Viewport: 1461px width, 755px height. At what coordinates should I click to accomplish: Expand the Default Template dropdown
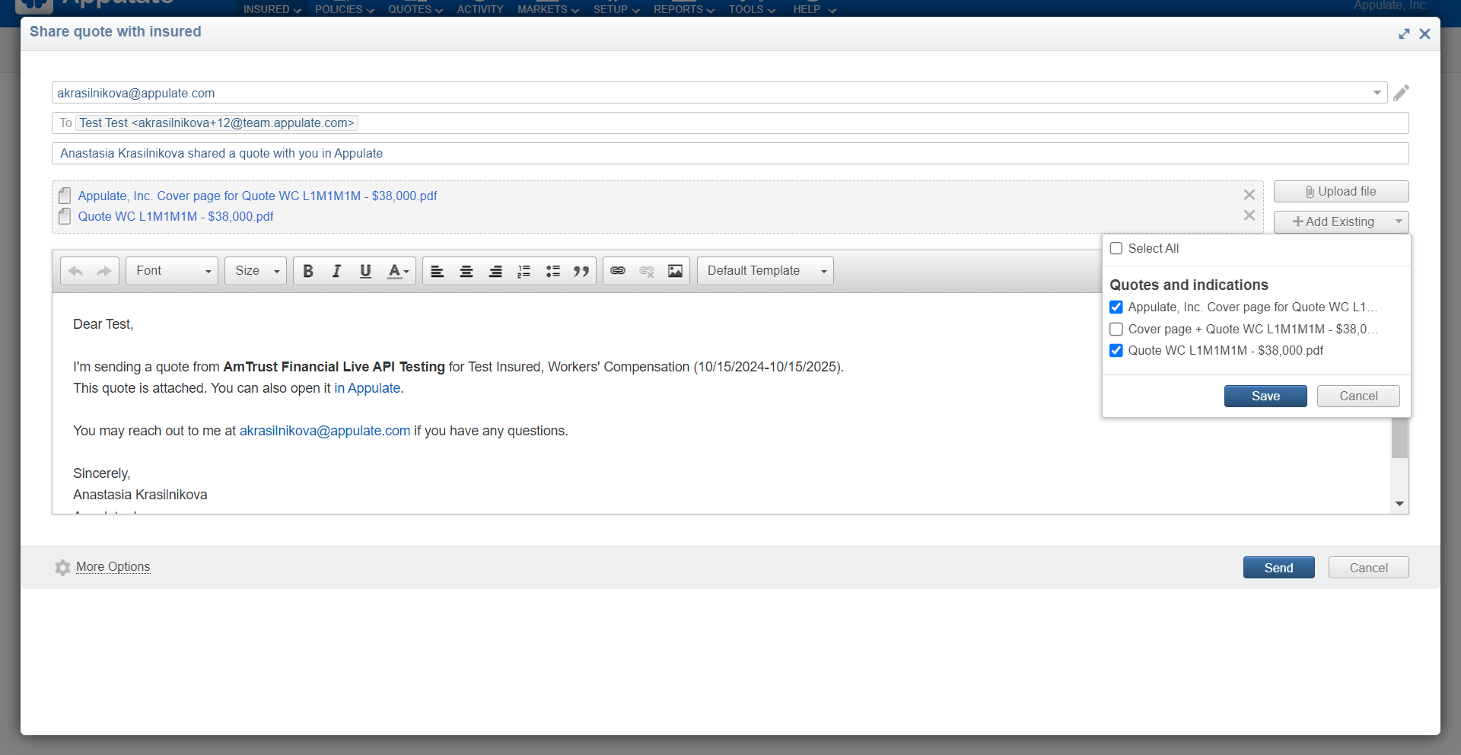tap(765, 271)
